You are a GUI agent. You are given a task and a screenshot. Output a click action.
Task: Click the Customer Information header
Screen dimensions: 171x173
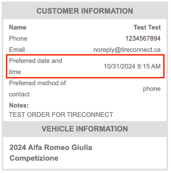click(85, 11)
